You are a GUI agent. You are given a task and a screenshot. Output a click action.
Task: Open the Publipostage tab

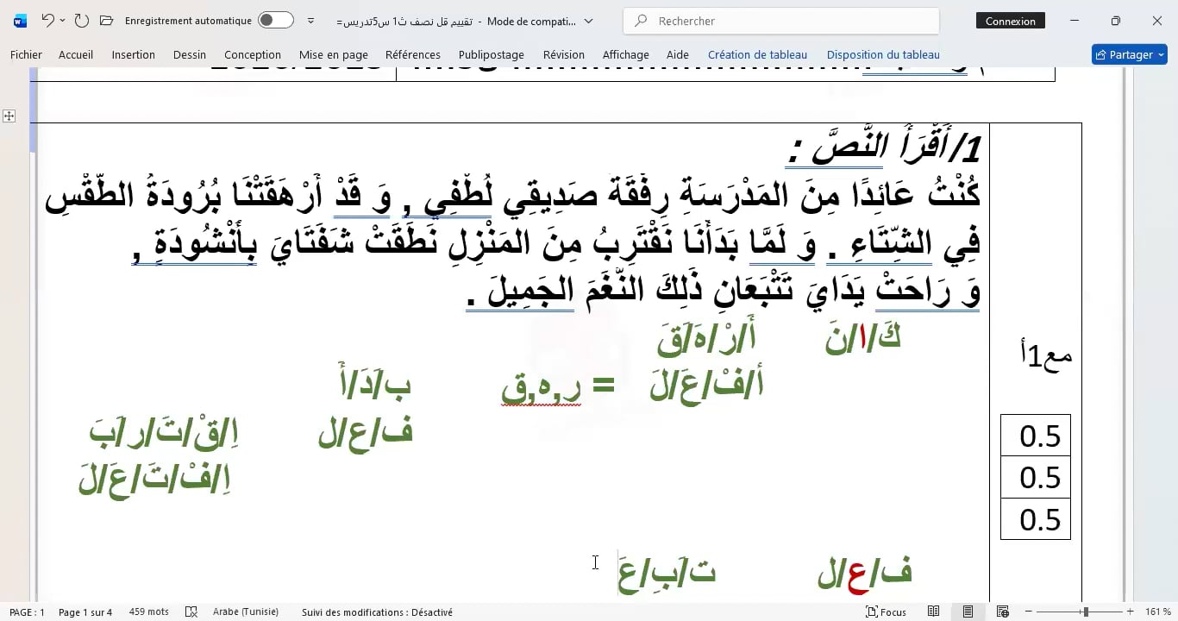click(492, 54)
